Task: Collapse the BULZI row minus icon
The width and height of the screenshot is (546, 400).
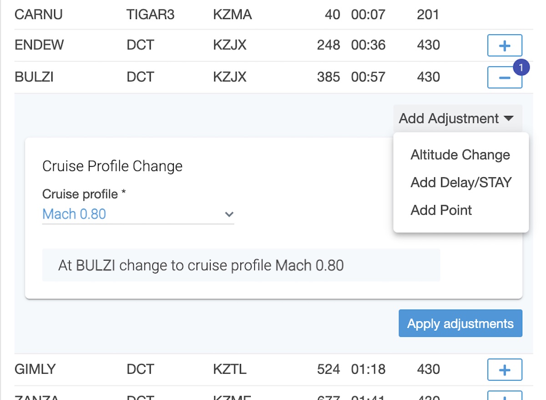Action: (x=505, y=78)
